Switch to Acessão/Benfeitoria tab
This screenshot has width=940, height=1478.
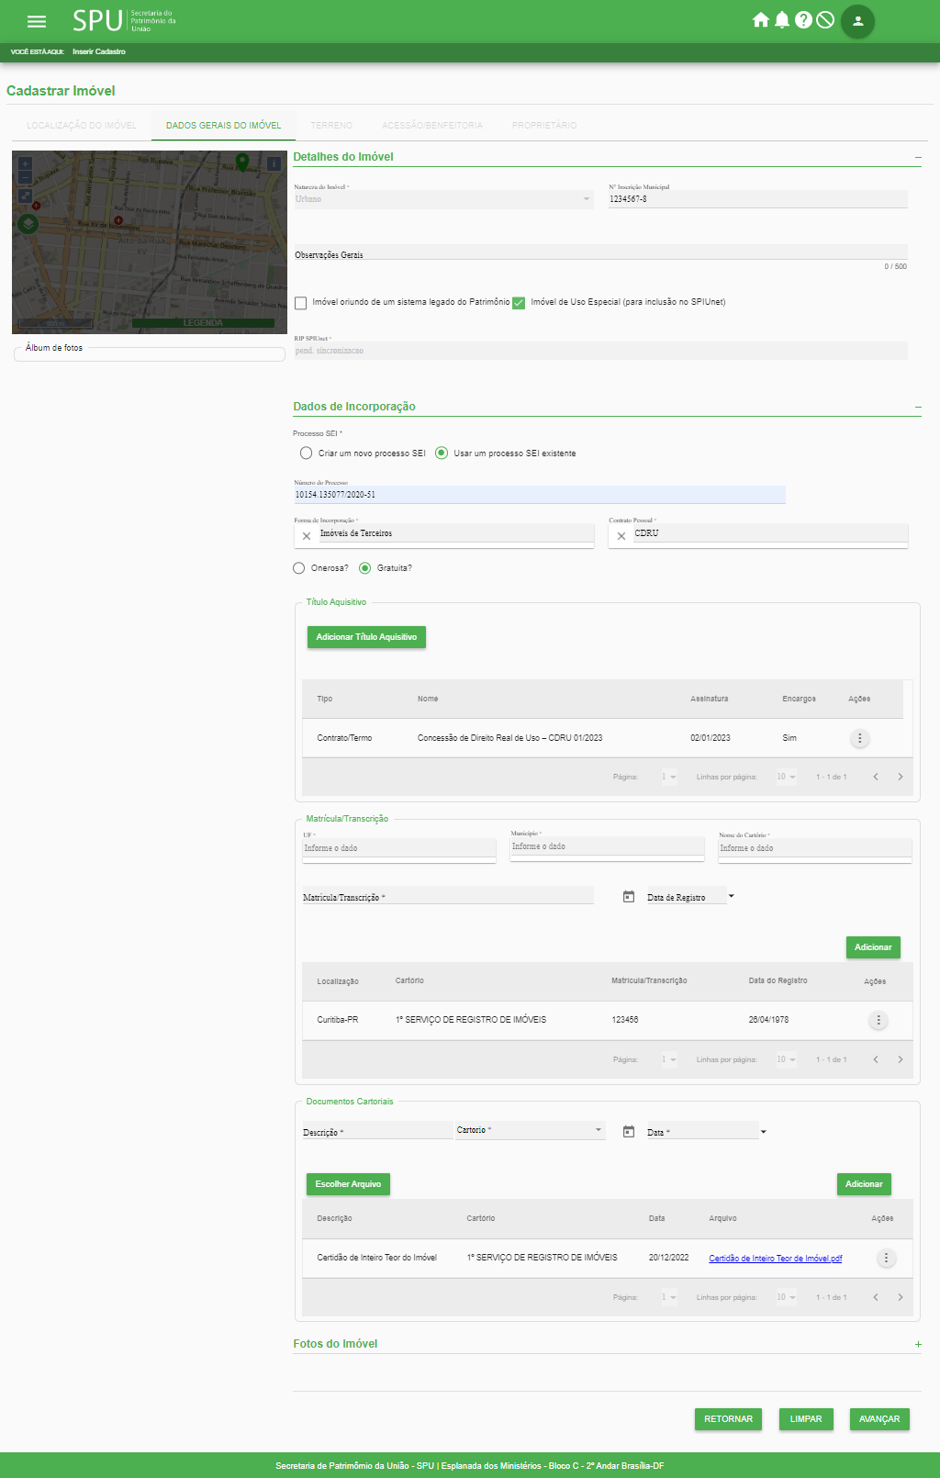point(432,126)
